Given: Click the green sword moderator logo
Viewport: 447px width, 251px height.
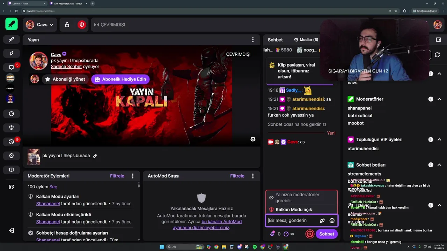Looking at the screenshot, I should coord(12,24).
